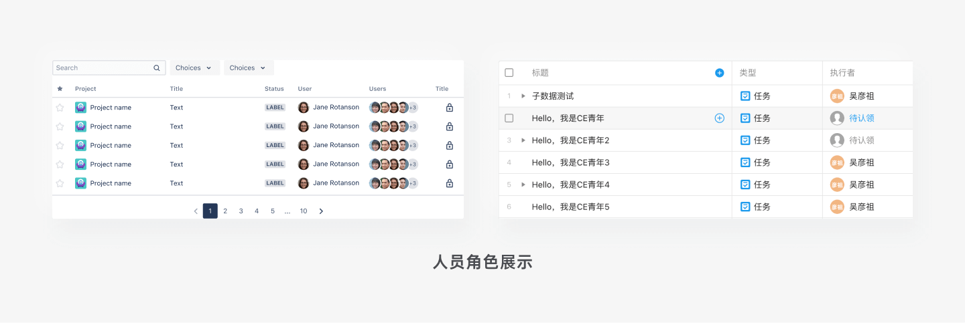Click the lock icon in the bottom project row
Viewport: 965px width, 323px height.
[x=450, y=183]
